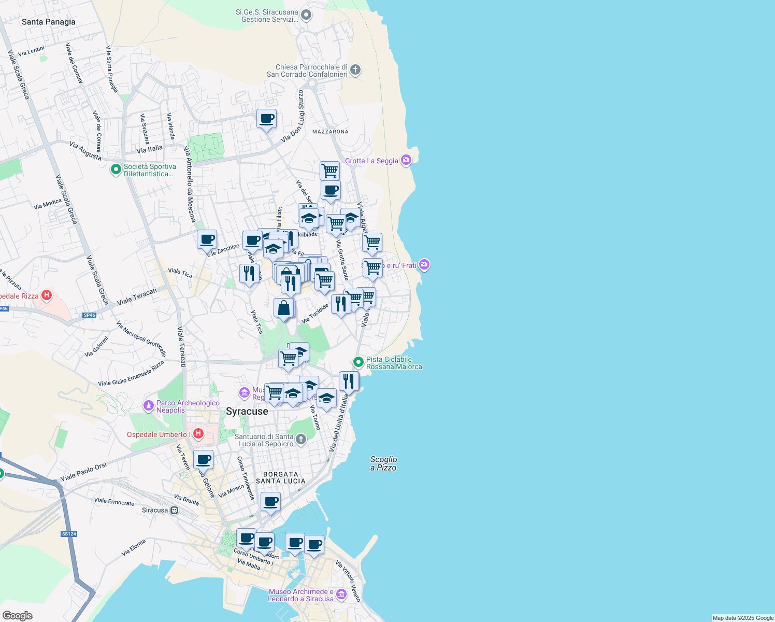Click cafe marker directly below the MAZZARONA cart marker
Viewport: 775px width, 622px height.
[x=331, y=190]
